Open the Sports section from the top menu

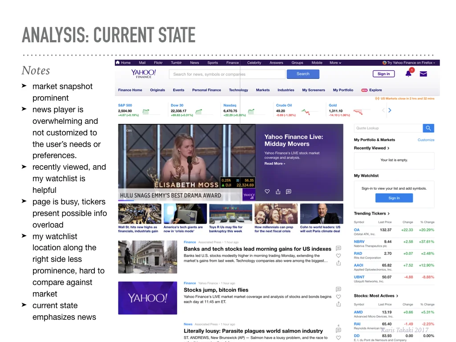tap(212, 63)
